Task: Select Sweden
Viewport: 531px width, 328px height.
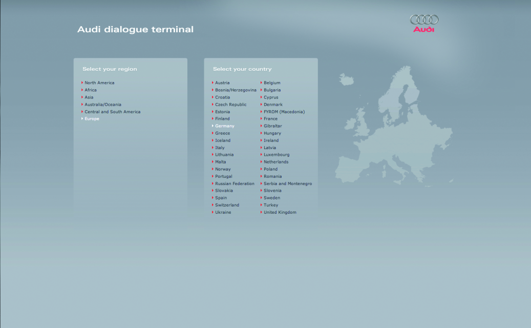Action: [x=272, y=198]
